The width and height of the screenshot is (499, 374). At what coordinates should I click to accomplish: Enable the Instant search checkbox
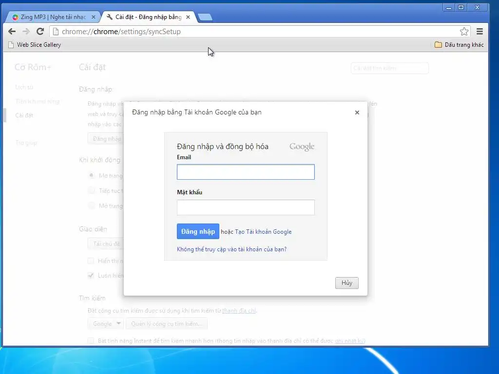[91, 341]
